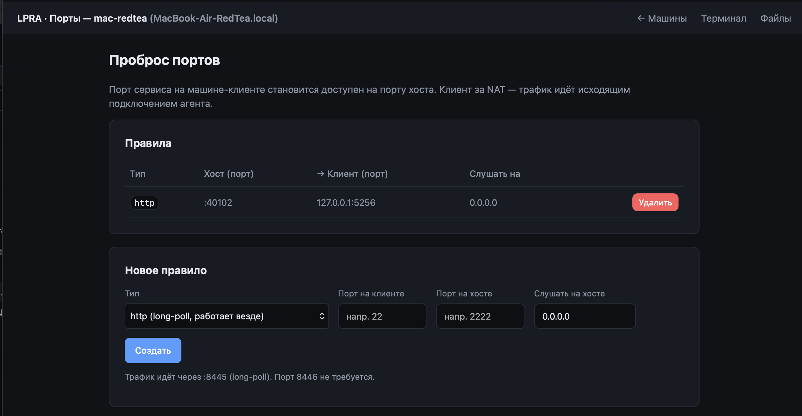The width and height of the screenshot is (802, 416).
Task: Click the Создать button
Action: click(x=153, y=350)
